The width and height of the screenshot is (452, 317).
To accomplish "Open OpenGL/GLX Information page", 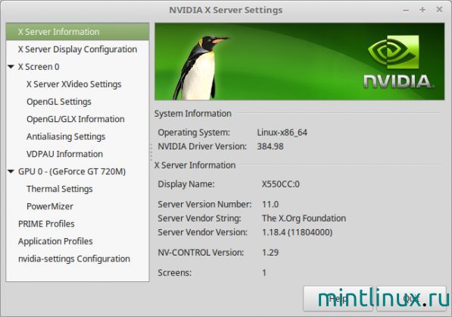I will point(76,119).
